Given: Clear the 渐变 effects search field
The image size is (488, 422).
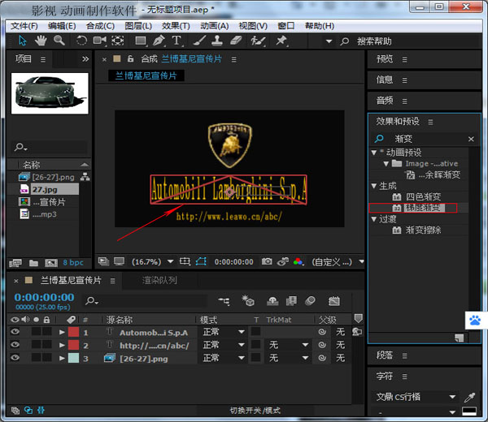Looking at the screenshot, I should coord(471,139).
